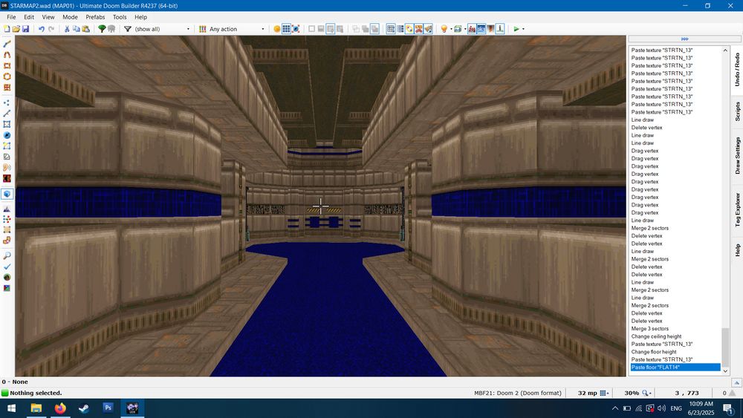Select the Draw Curve tool

tap(7, 54)
